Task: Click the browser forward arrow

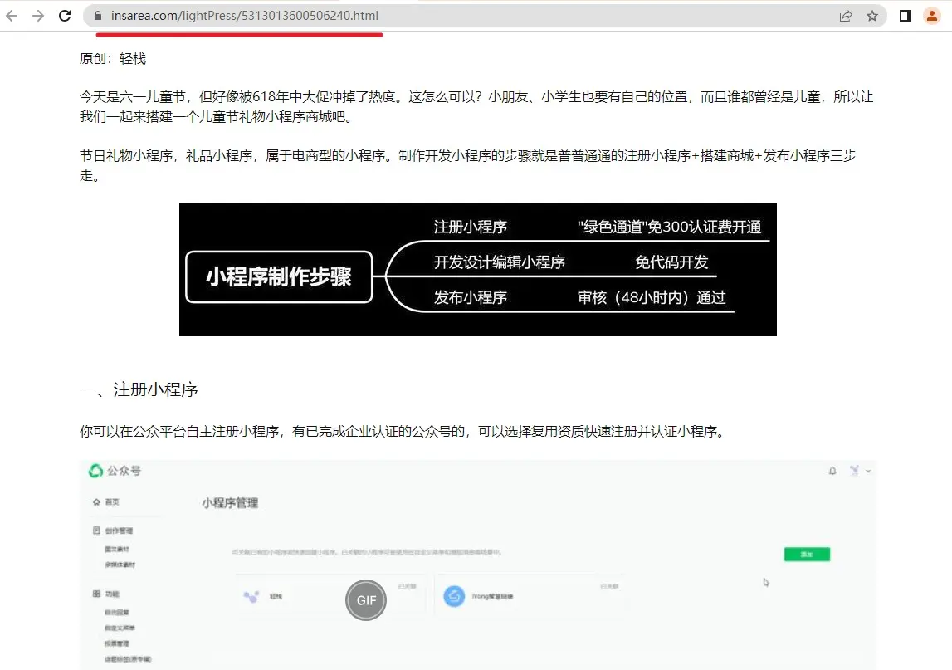Action: [37, 16]
